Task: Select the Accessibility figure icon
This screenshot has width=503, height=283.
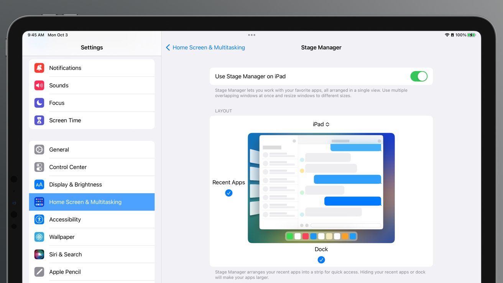Action: pyautogui.click(x=39, y=219)
